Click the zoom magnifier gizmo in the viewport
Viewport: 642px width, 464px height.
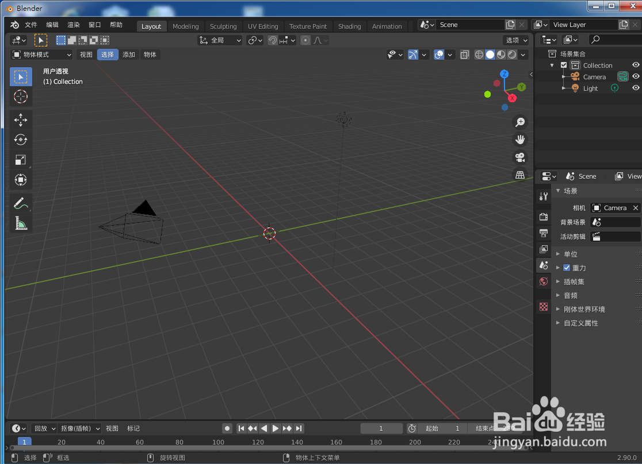(x=520, y=122)
